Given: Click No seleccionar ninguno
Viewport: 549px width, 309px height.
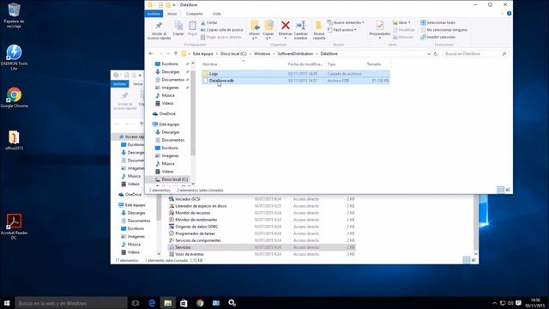Looking at the screenshot, I should coord(444,30).
